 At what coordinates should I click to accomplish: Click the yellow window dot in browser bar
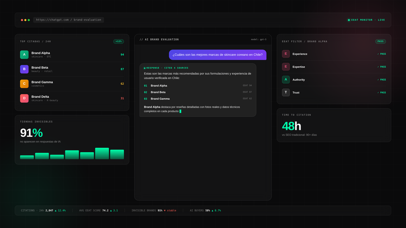click(25, 20)
